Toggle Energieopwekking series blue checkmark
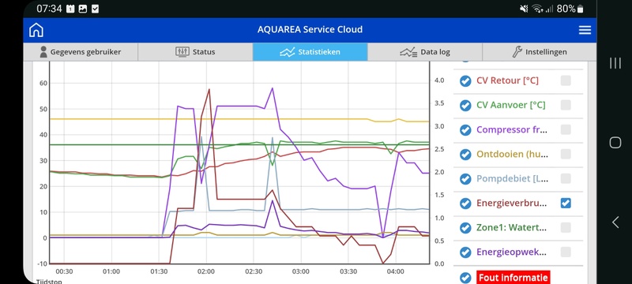Screen dimensions: 632x284 pos(465,252)
